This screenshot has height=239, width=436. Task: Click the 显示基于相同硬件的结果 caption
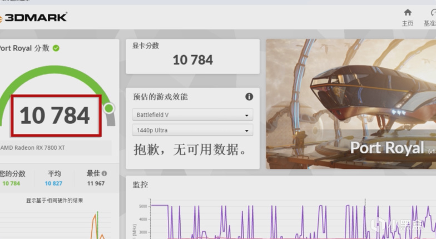(x=54, y=200)
